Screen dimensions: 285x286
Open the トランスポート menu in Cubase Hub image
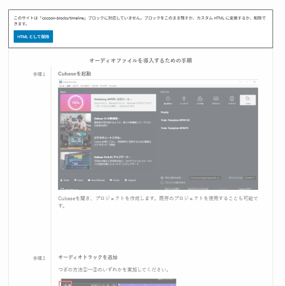(85, 86)
